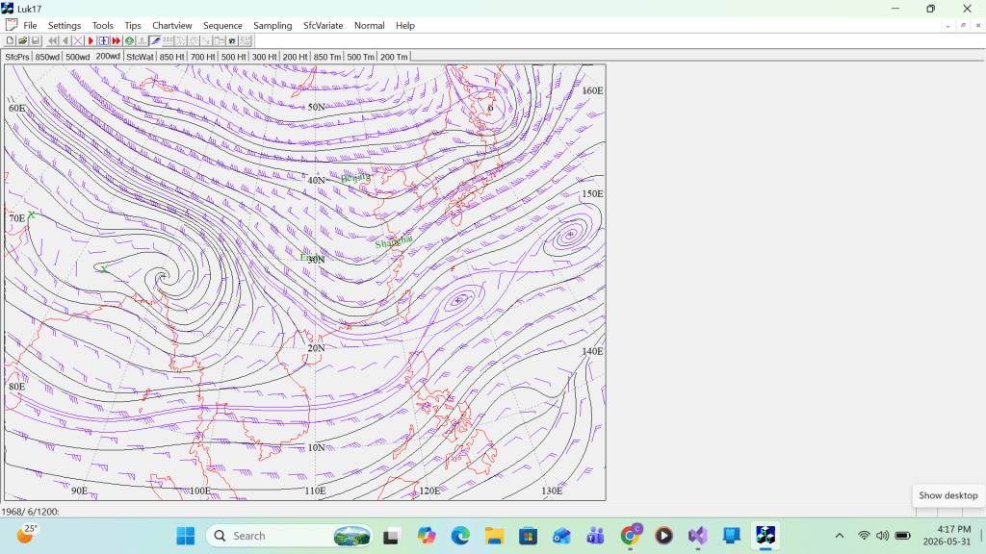Click the Save floppy disk icon
Viewport: 986px width, 554px height.
(36, 40)
